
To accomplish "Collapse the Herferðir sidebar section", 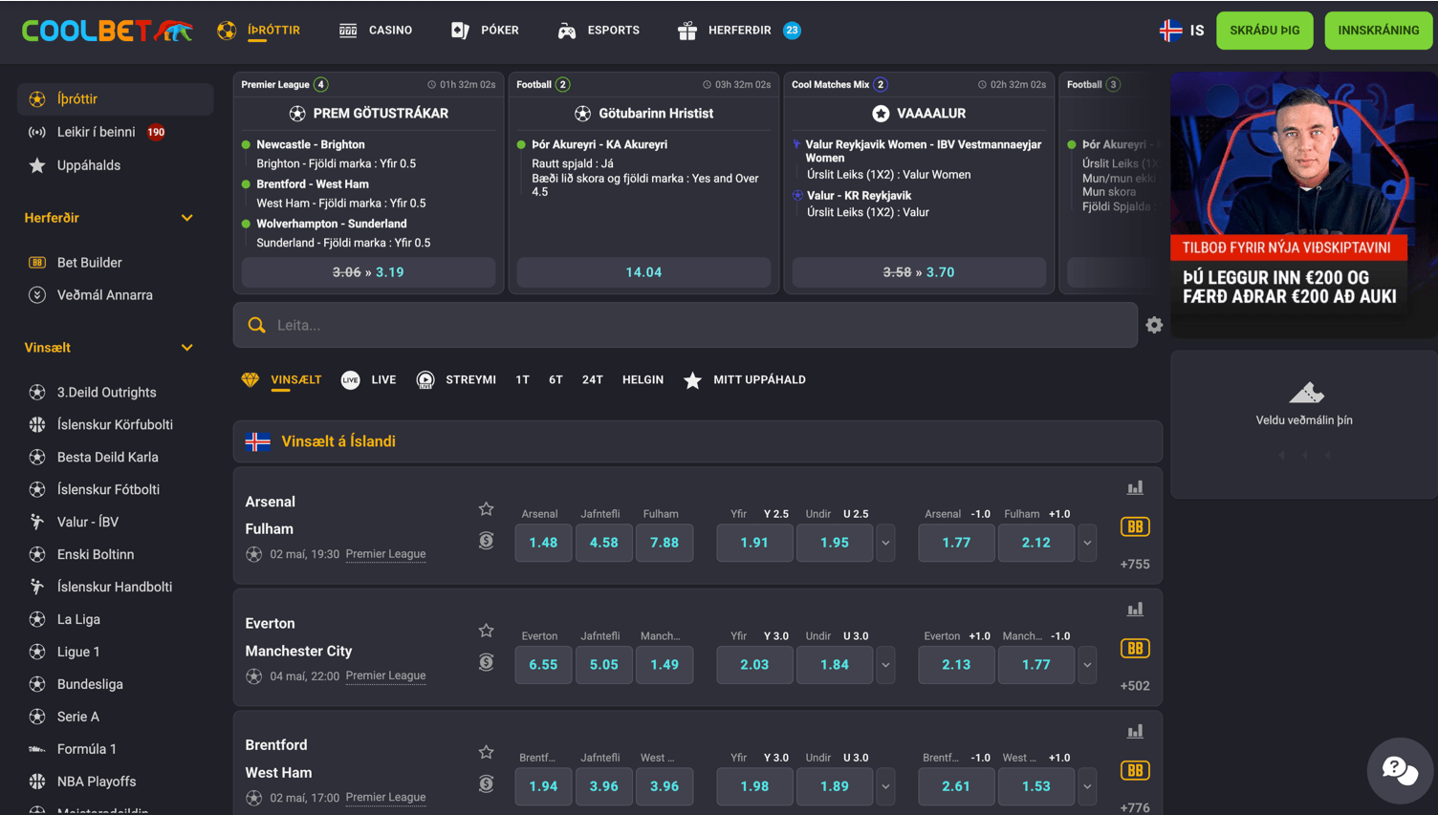I will pyautogui.click(x=186, y=218).
